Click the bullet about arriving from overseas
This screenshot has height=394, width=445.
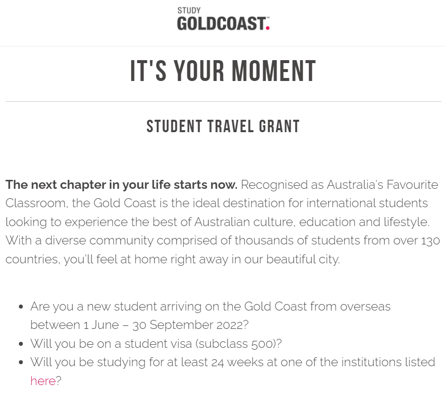(210, 315)
